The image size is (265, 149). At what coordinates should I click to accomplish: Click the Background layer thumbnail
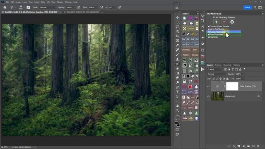[x=217, y=96]
